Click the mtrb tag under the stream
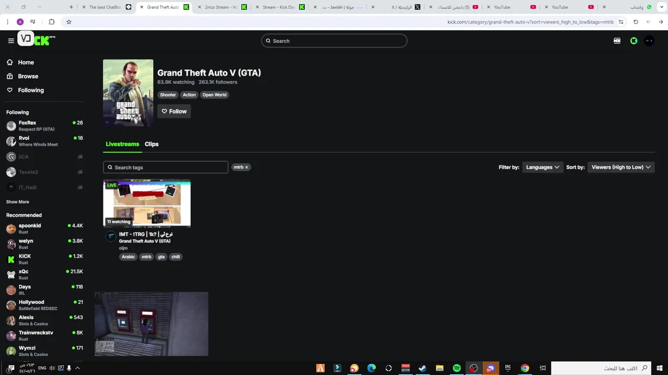Screen dimensions: 668x375 click(146, 257)
